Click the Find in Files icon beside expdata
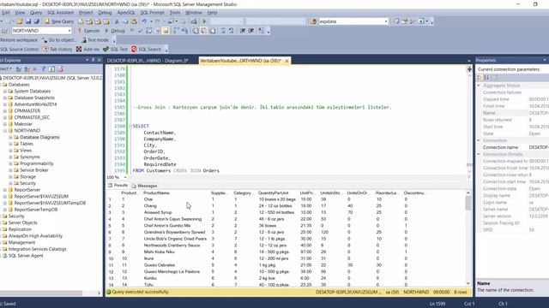Image resolution: width=549 pixels, height=308 pixels. 313,21
